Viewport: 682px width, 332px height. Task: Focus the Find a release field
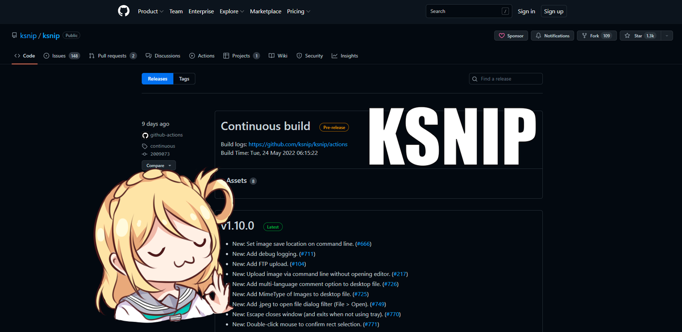click(506, 79)
